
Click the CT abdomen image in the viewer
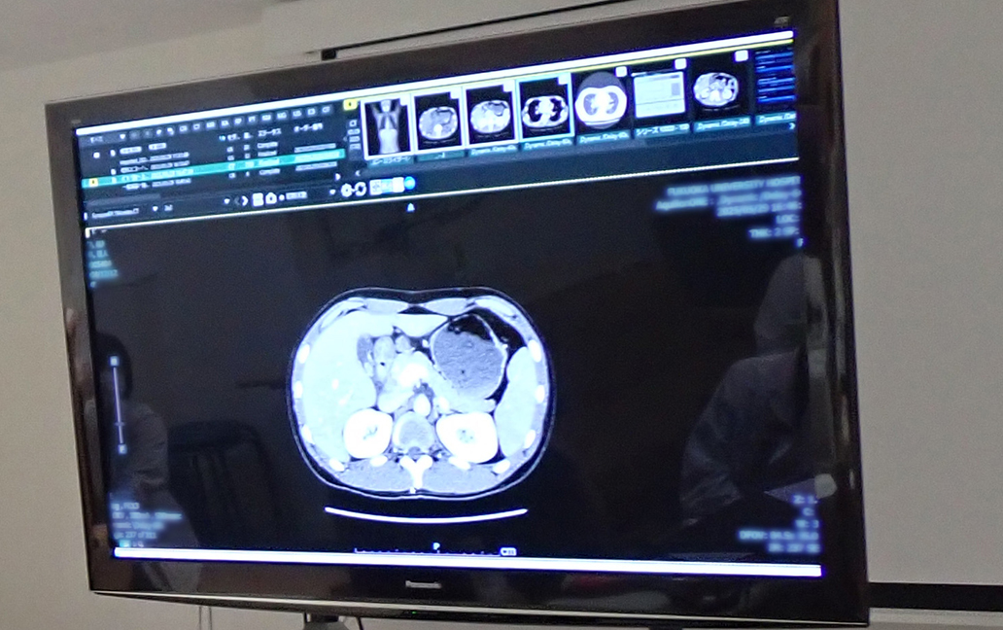coord(421,392)
